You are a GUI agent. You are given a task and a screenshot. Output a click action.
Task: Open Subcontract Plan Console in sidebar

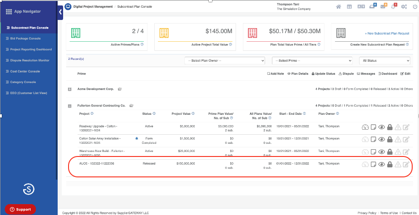29,28
